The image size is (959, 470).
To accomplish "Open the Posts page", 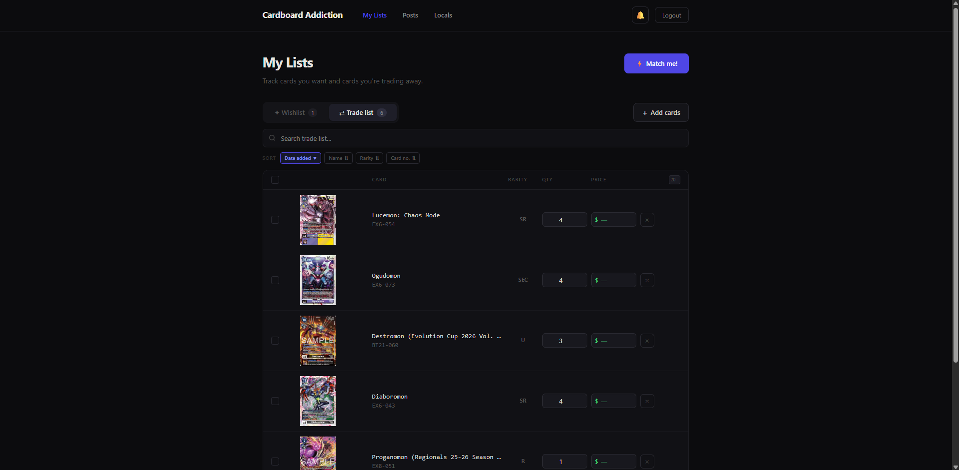I will click(410, 15).
